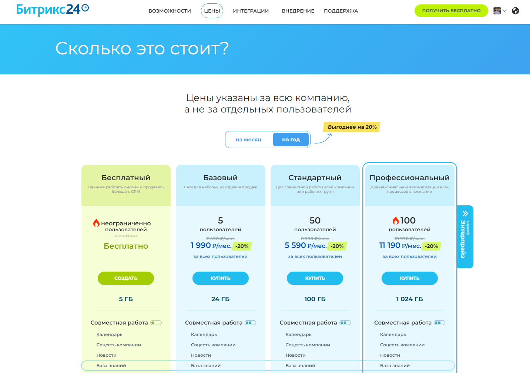The width and height of the screenshot is (530, 373).
Task: Toggle Совместная работа switch in Бесплатный plan
Action: [x=156, y=323]
